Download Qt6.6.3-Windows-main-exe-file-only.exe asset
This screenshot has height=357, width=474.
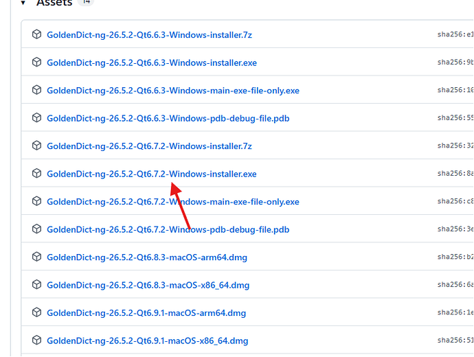click(x=173, y=91)
